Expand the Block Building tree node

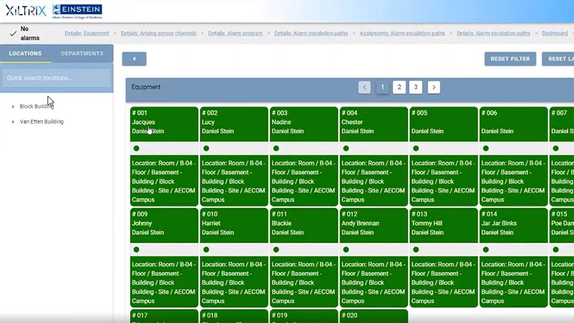[13, 106]
